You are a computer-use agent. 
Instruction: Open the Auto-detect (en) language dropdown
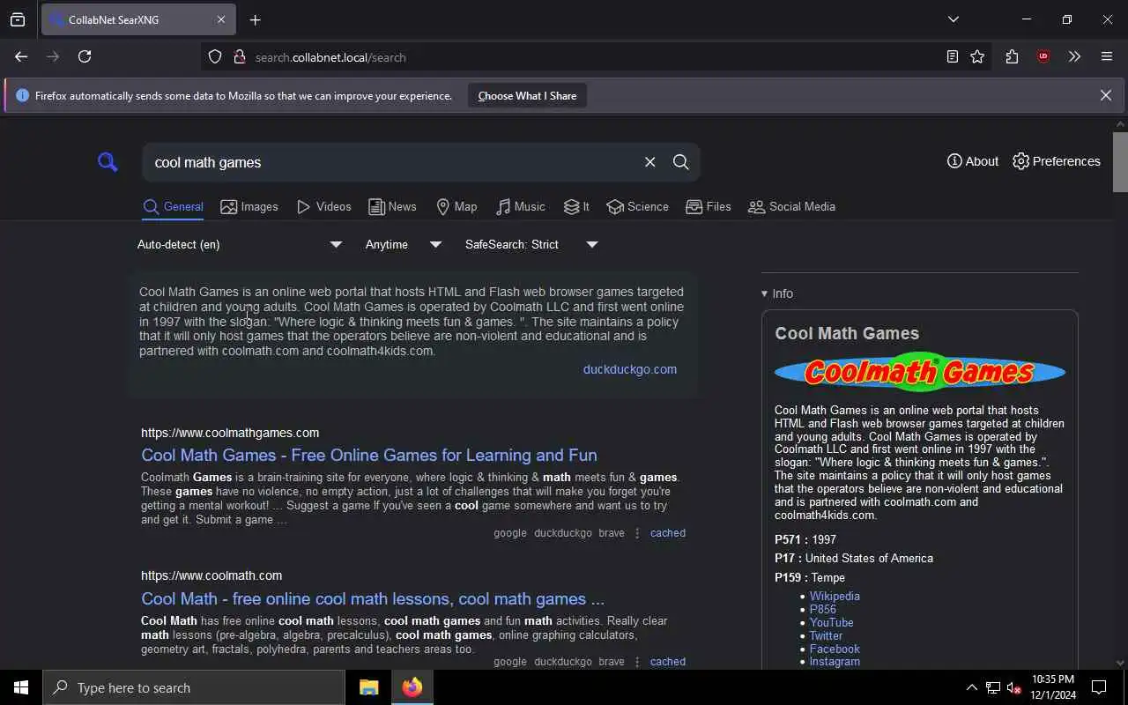tap(240, 244)
